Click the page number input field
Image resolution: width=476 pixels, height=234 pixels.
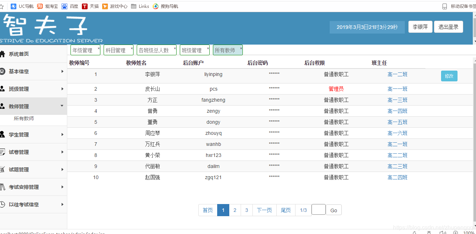pyautogui.click(x=318, y=210)
